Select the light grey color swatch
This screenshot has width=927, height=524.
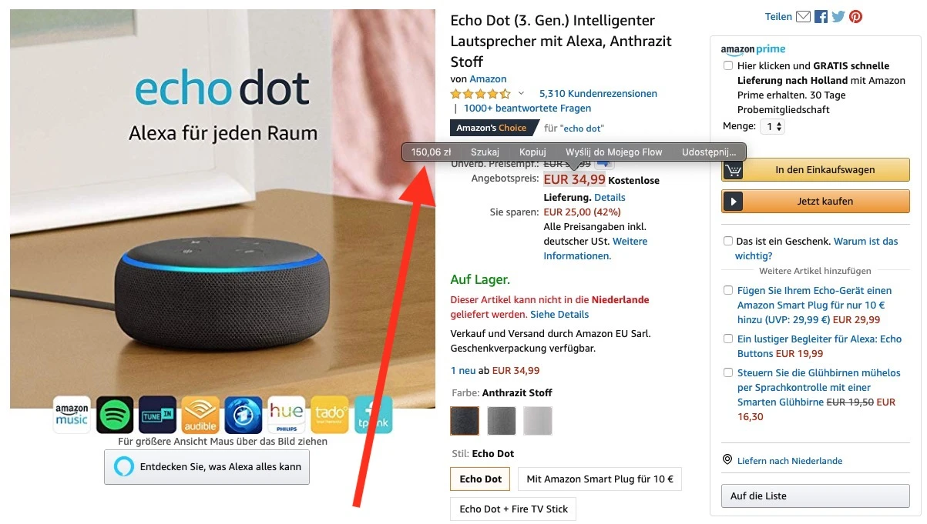pos(538,421)
